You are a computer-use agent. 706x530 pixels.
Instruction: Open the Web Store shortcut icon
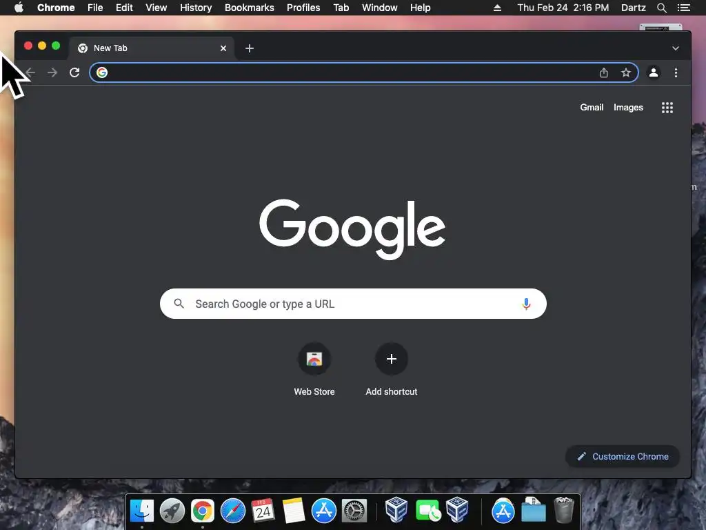pos(314,359)
